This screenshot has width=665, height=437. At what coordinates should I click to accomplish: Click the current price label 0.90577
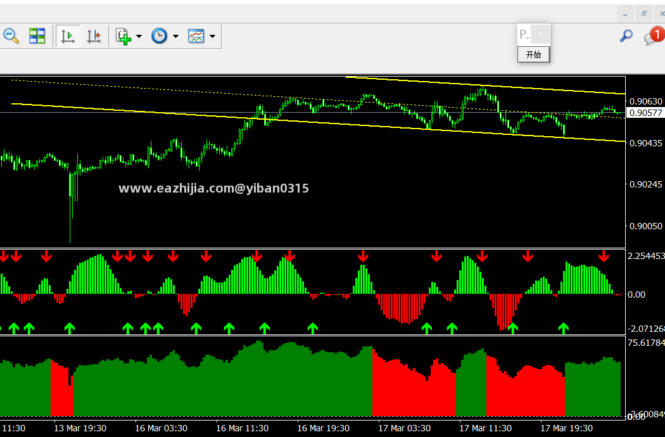(x=645, y=113)
